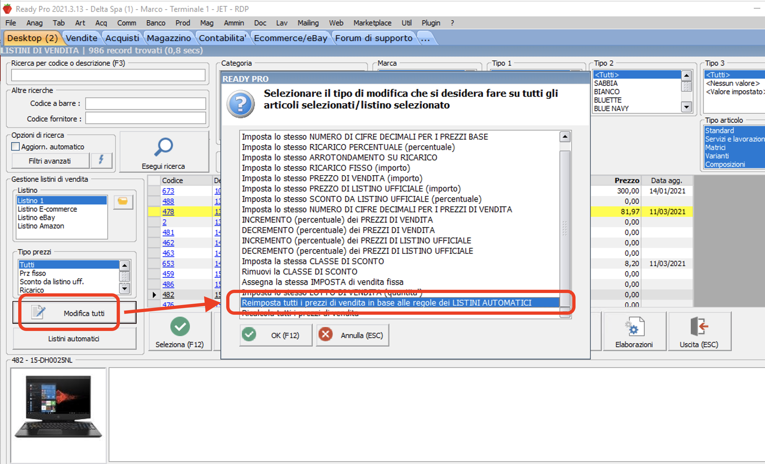This screenshot has width=765, height=464.
Task: Click the Uscita (ESC) exit icon
Action: coord(699,332)
